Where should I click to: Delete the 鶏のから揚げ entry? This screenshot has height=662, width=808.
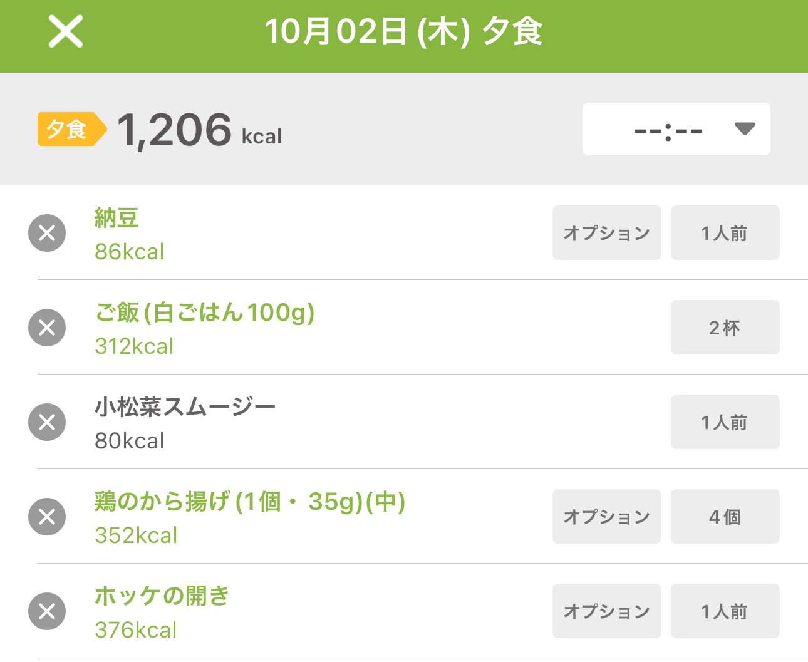[x=47, y=517]
